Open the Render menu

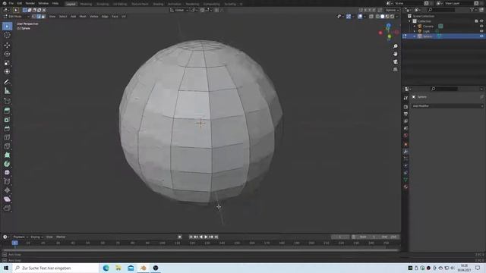click(30, 3)
